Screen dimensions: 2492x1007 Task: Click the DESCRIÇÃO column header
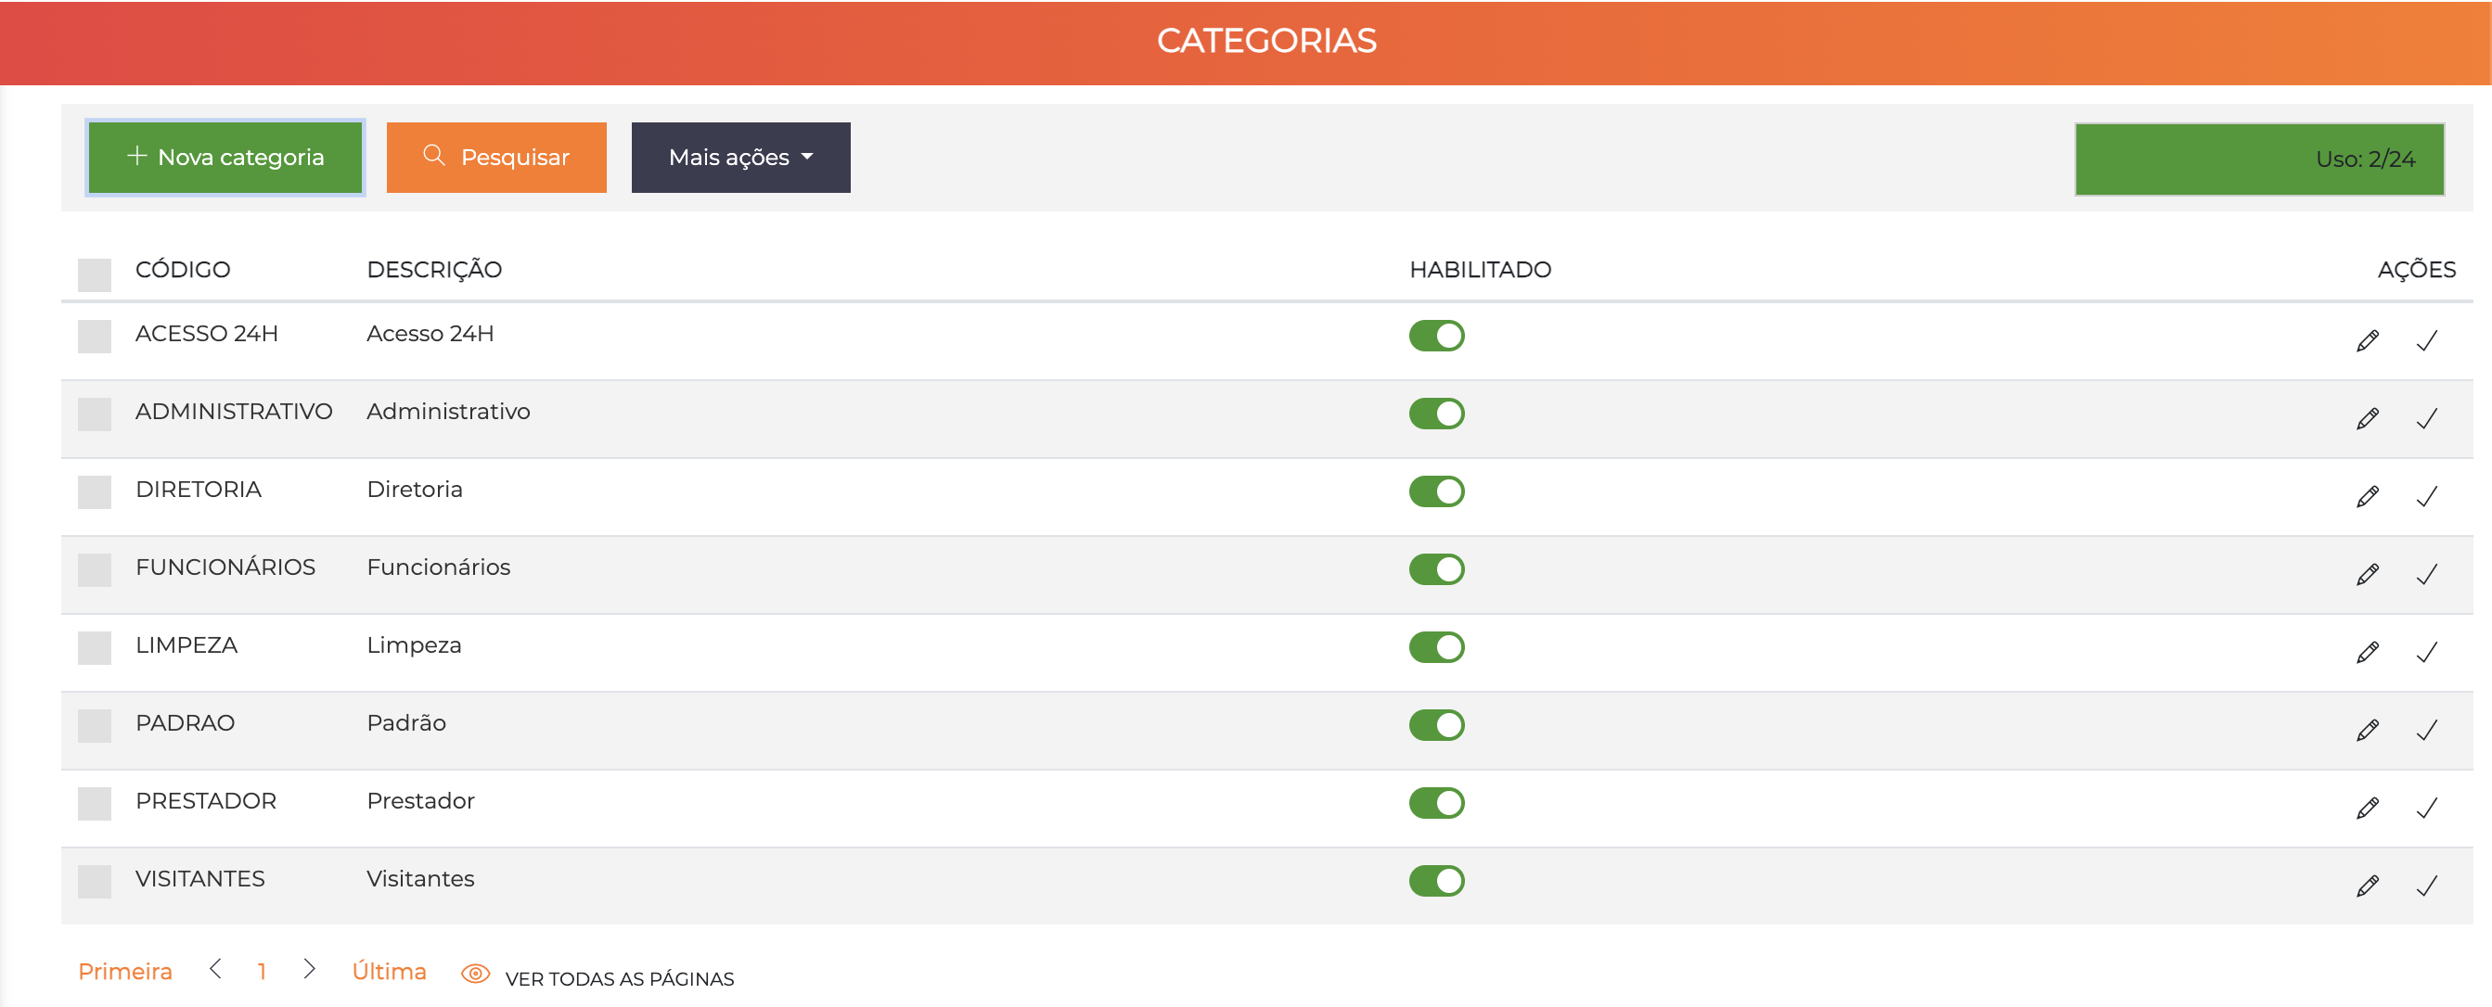point(433,269)
